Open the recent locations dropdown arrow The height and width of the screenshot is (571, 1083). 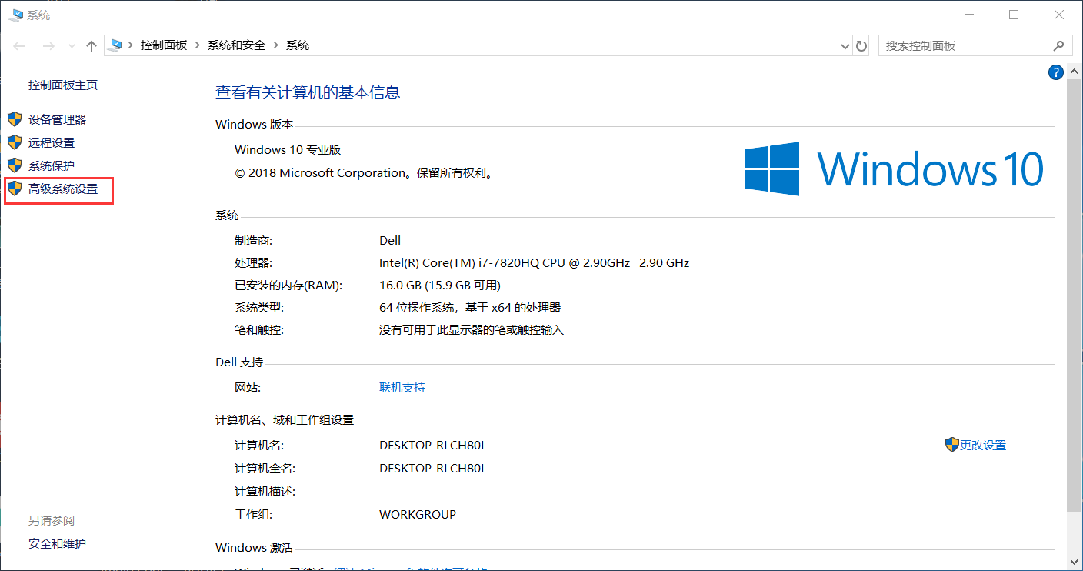[x=72, y=46]
